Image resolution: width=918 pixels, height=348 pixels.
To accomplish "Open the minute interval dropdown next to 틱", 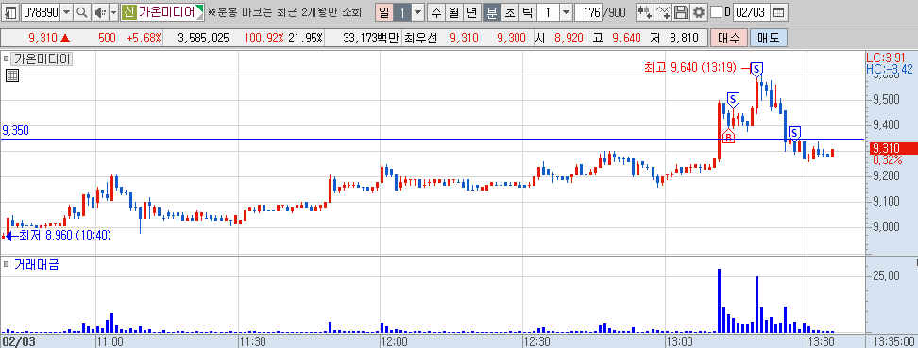I will point(566,11).
